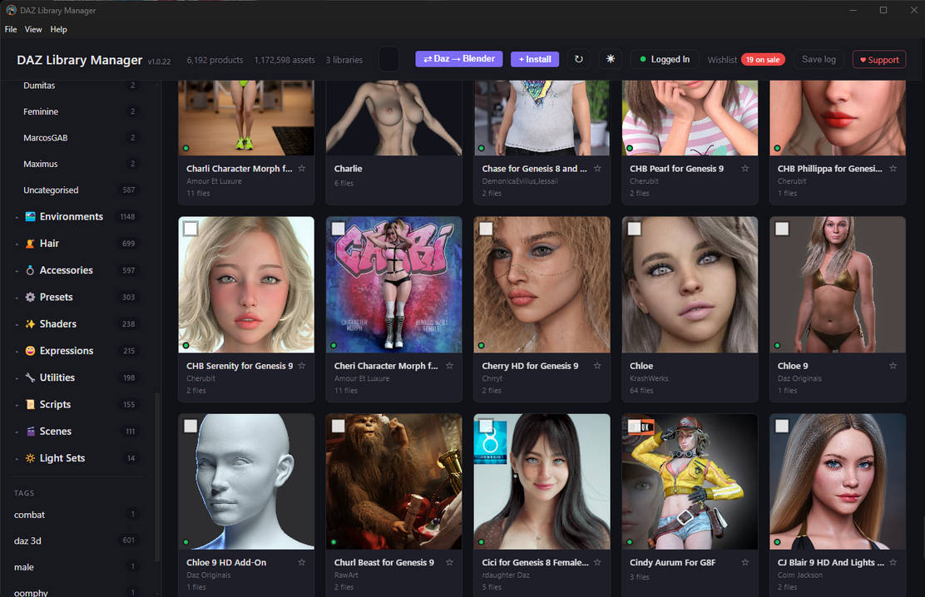Image resolution: width=925 pixels, height=597 pixels.
Task: Check the CJ Blair 9 HD checkbox
Action: 782,426
